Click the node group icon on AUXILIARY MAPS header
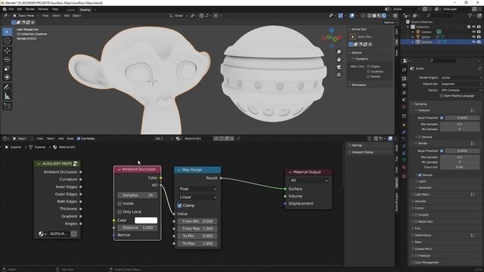Viewport: 484px width, 272px height. pyautogui.click(x=76, y=164)
